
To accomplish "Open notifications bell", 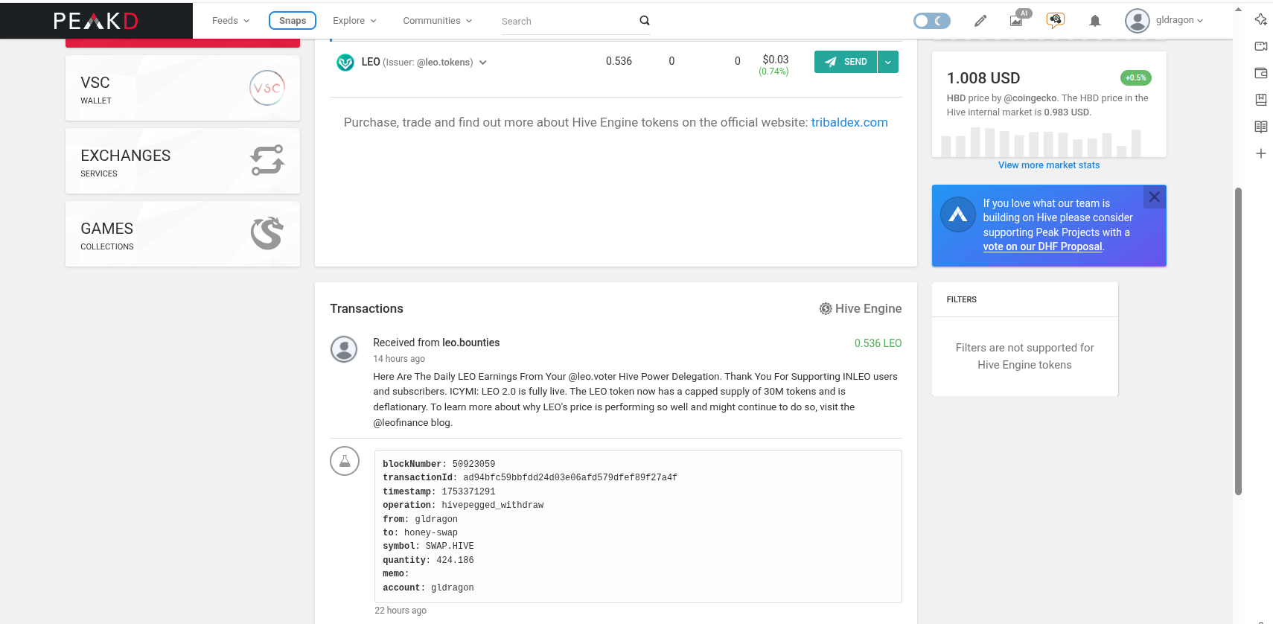I will click(1094, 21).
